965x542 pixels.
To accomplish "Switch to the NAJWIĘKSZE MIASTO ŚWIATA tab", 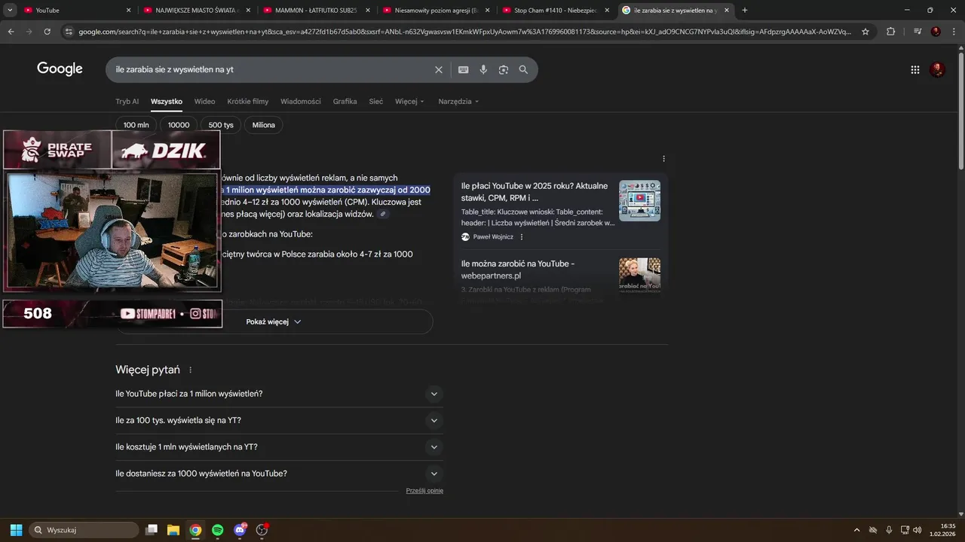I will (196, 11).
